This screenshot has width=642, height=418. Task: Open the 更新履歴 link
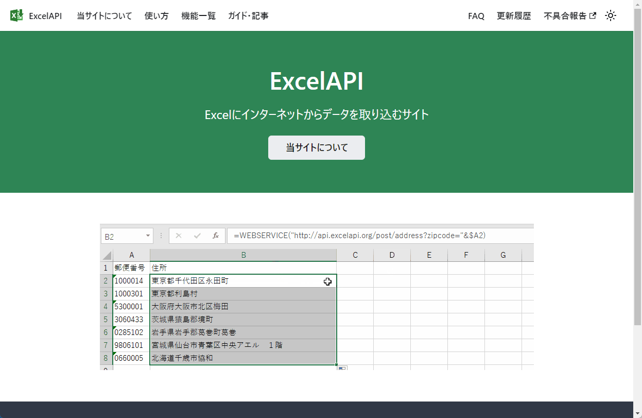click(x=513, y=16)
